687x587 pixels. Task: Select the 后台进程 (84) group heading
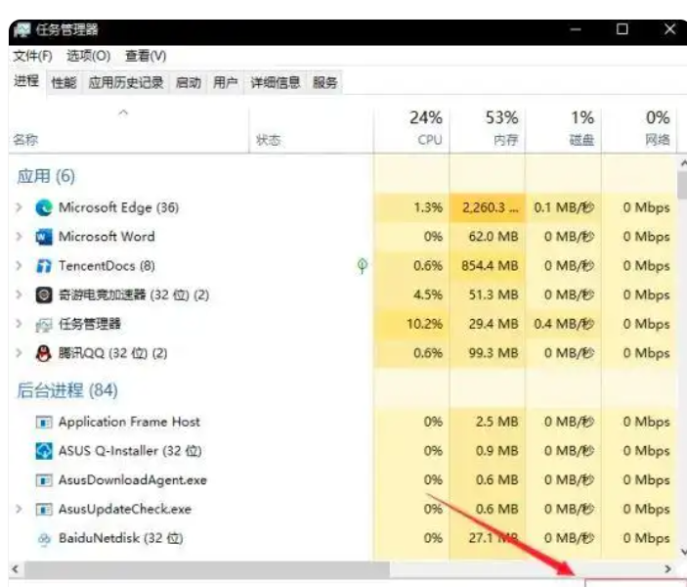pyautogui.click(x=67, y=390)
